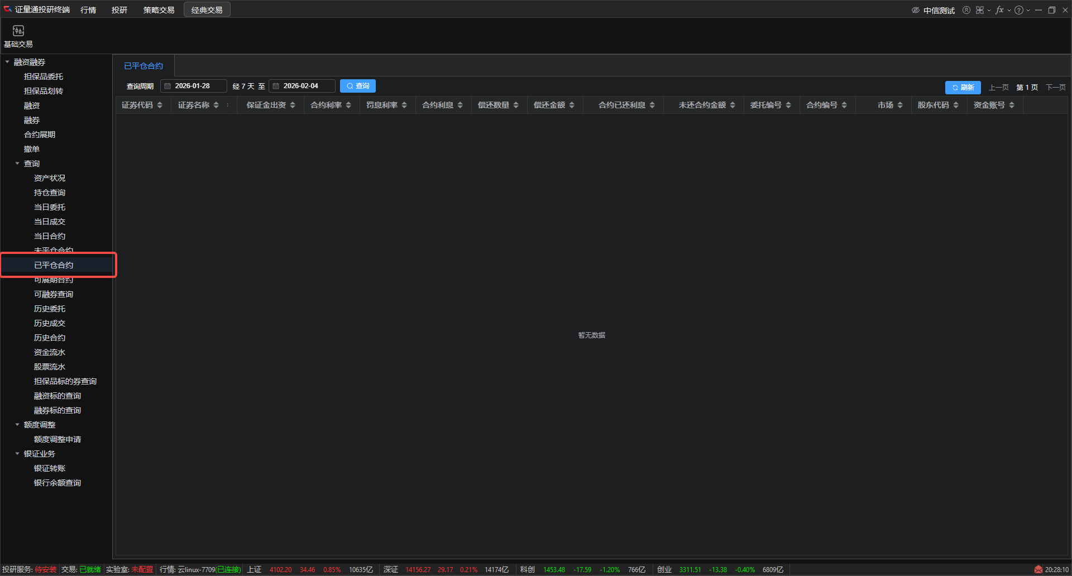Image resolution: width=1072 pixels, height=576 pixels.
Task: Switch to the 策略交易 tab
Action: coord(159,10)
